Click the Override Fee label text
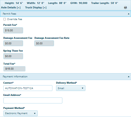Image resolution: width=131 pixels, height=117 pixels. [x=15, y=19]
